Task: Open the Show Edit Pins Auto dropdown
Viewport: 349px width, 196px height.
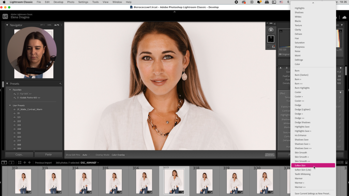Action: pyautogui.click(x=86, y=155)
